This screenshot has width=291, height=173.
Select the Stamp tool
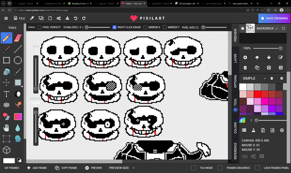18,105
